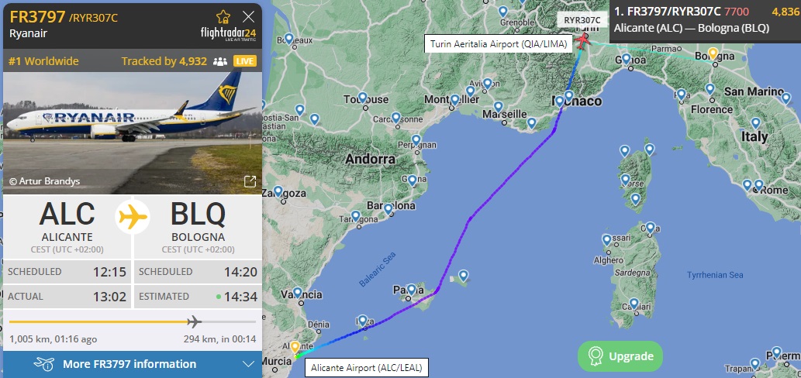The image size is (801, 378).
Task: Click the Tracked by 4,932 viewers icon
Action: click(220, 62)
